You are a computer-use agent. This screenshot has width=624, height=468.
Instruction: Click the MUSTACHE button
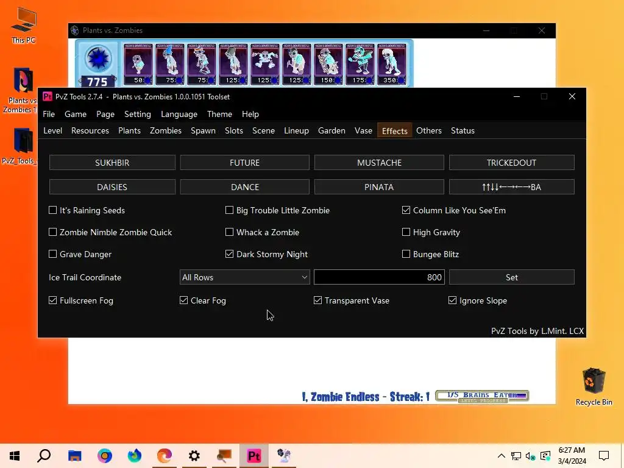click(379, 162)
